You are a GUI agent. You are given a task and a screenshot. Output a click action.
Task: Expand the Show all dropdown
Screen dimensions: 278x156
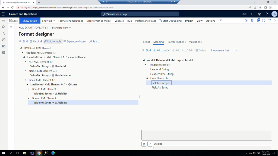[x=48, y=21]
